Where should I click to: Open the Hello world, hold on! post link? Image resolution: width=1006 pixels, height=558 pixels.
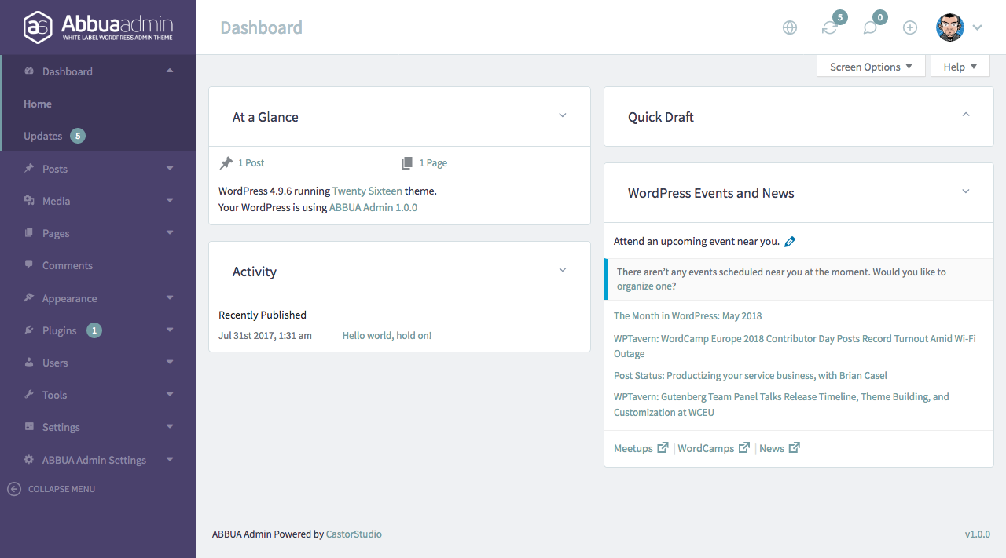pos(387,335)
